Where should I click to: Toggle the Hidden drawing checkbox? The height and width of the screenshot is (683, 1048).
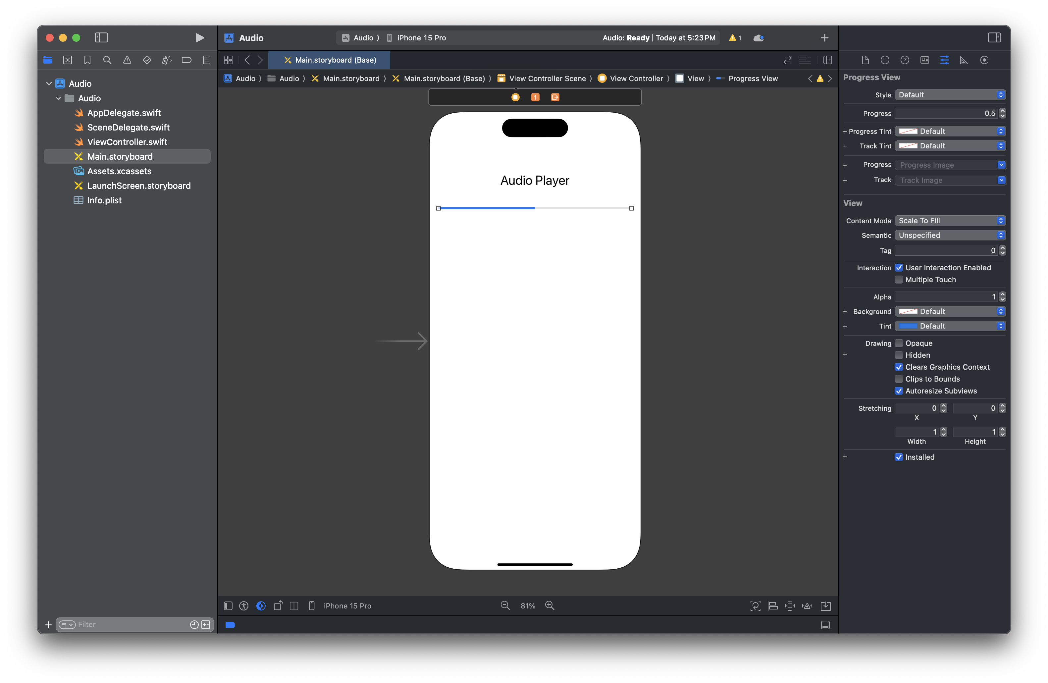pos(899,355)
